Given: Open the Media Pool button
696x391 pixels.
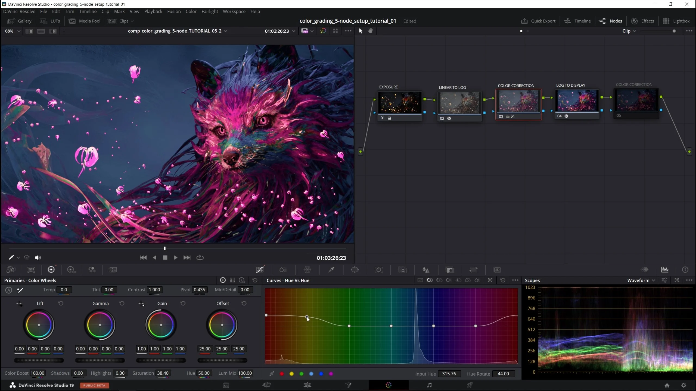Looking at the screenshot, I should (85, 21).
